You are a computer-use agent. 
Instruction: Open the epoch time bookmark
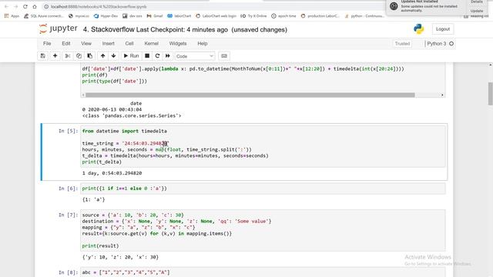coord(283,16)
